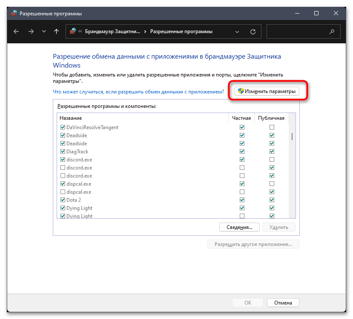353x319 pixels.
Task: Uncheck the Dota 2 name checkbox
Action: [63, 200]
